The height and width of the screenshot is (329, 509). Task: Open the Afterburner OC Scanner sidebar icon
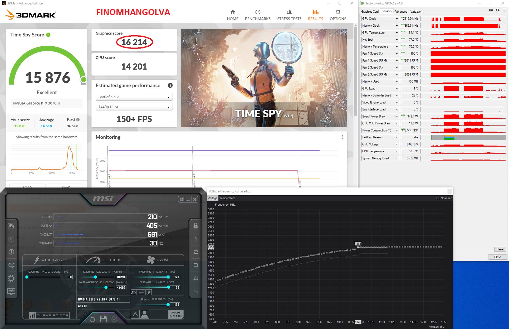[x=11, y=265]
